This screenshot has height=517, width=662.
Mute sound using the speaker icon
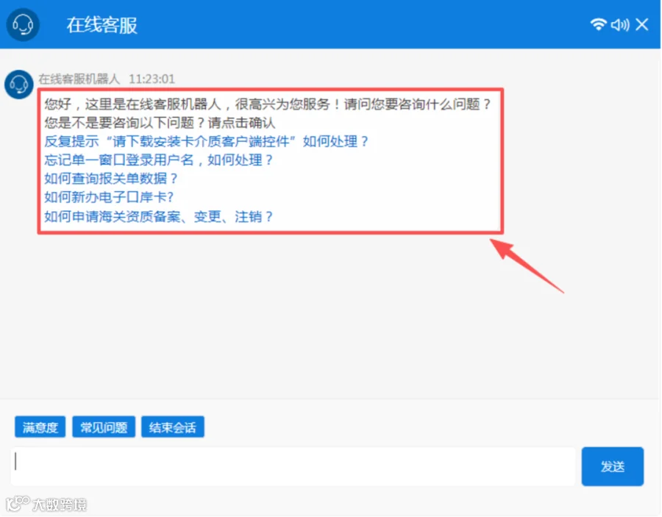tap(620, 24)
